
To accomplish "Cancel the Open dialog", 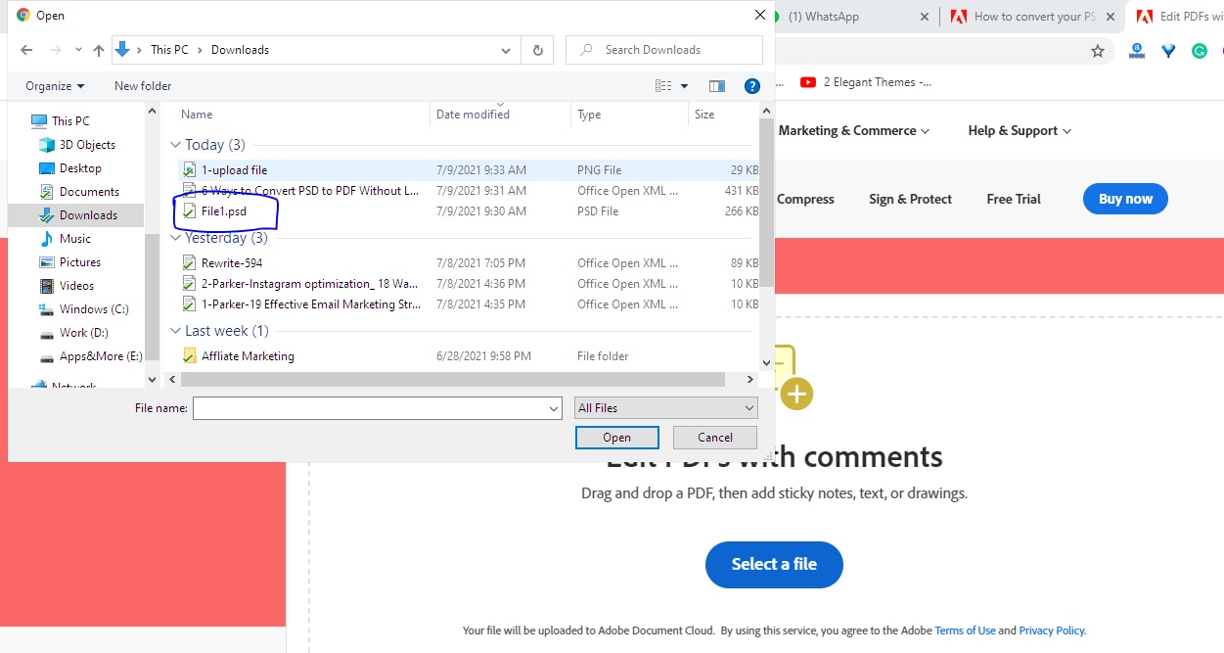I will (715, 438).
